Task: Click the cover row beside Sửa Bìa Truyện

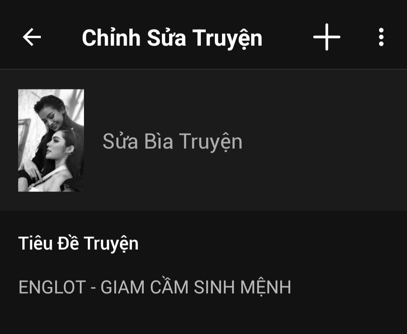Action: [203, 140]
